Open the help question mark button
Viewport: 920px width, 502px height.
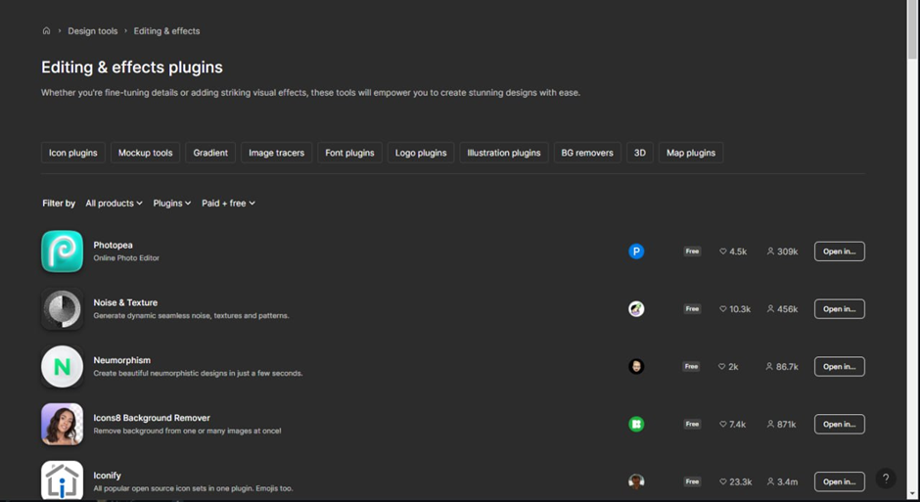(x=885, y=479)
